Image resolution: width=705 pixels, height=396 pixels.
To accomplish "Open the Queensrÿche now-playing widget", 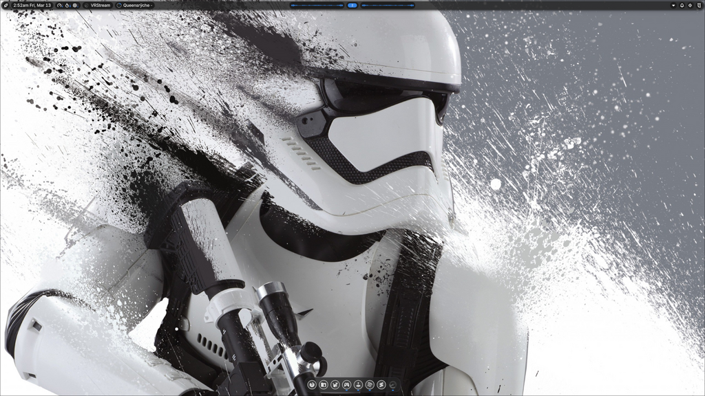I will [x=135, y=5].
